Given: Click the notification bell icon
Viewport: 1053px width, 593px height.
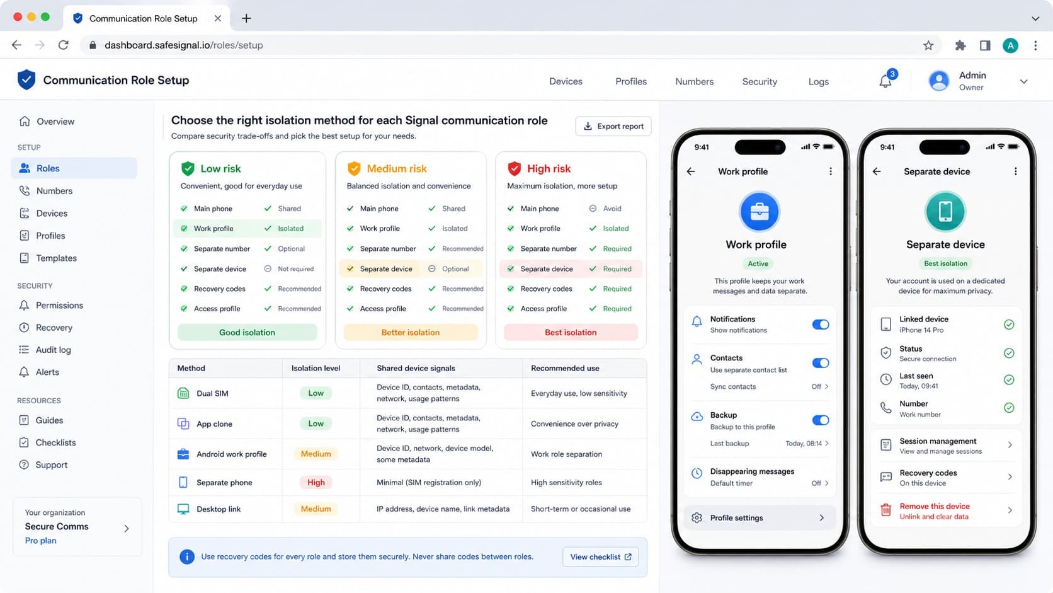Looking at the screenshot, I should [885, 81].
